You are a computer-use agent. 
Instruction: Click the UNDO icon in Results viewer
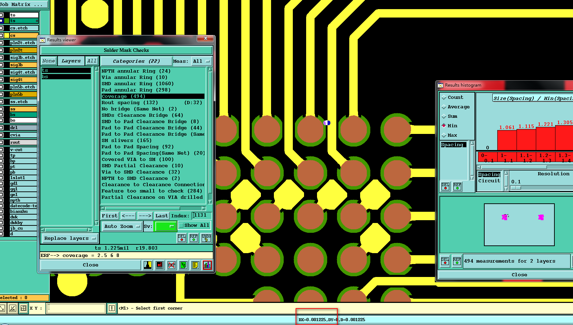tap(206, 238)
